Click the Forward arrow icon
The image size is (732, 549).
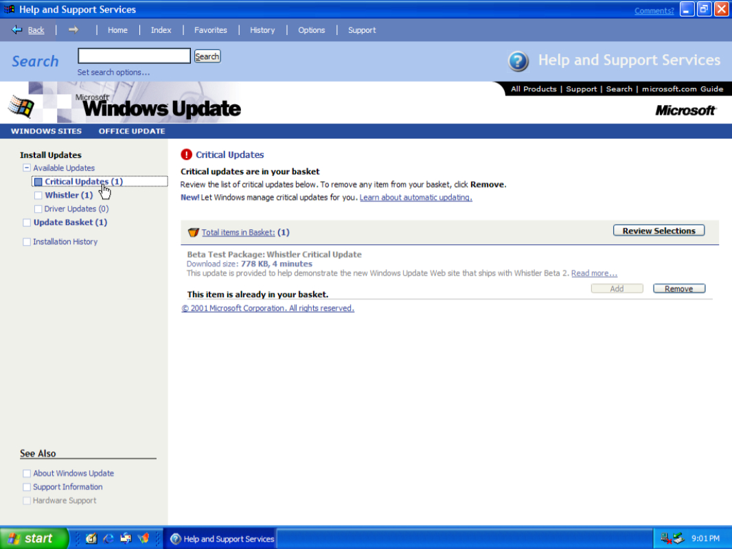[x=73, y=30]
